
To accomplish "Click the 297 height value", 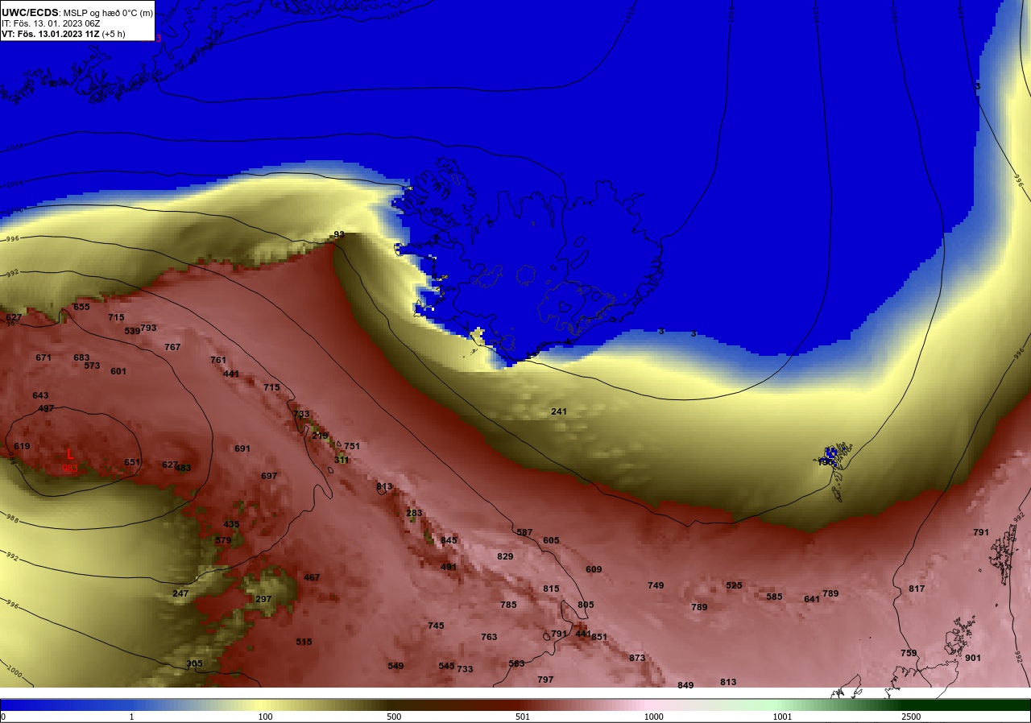I will pos(263,599).
